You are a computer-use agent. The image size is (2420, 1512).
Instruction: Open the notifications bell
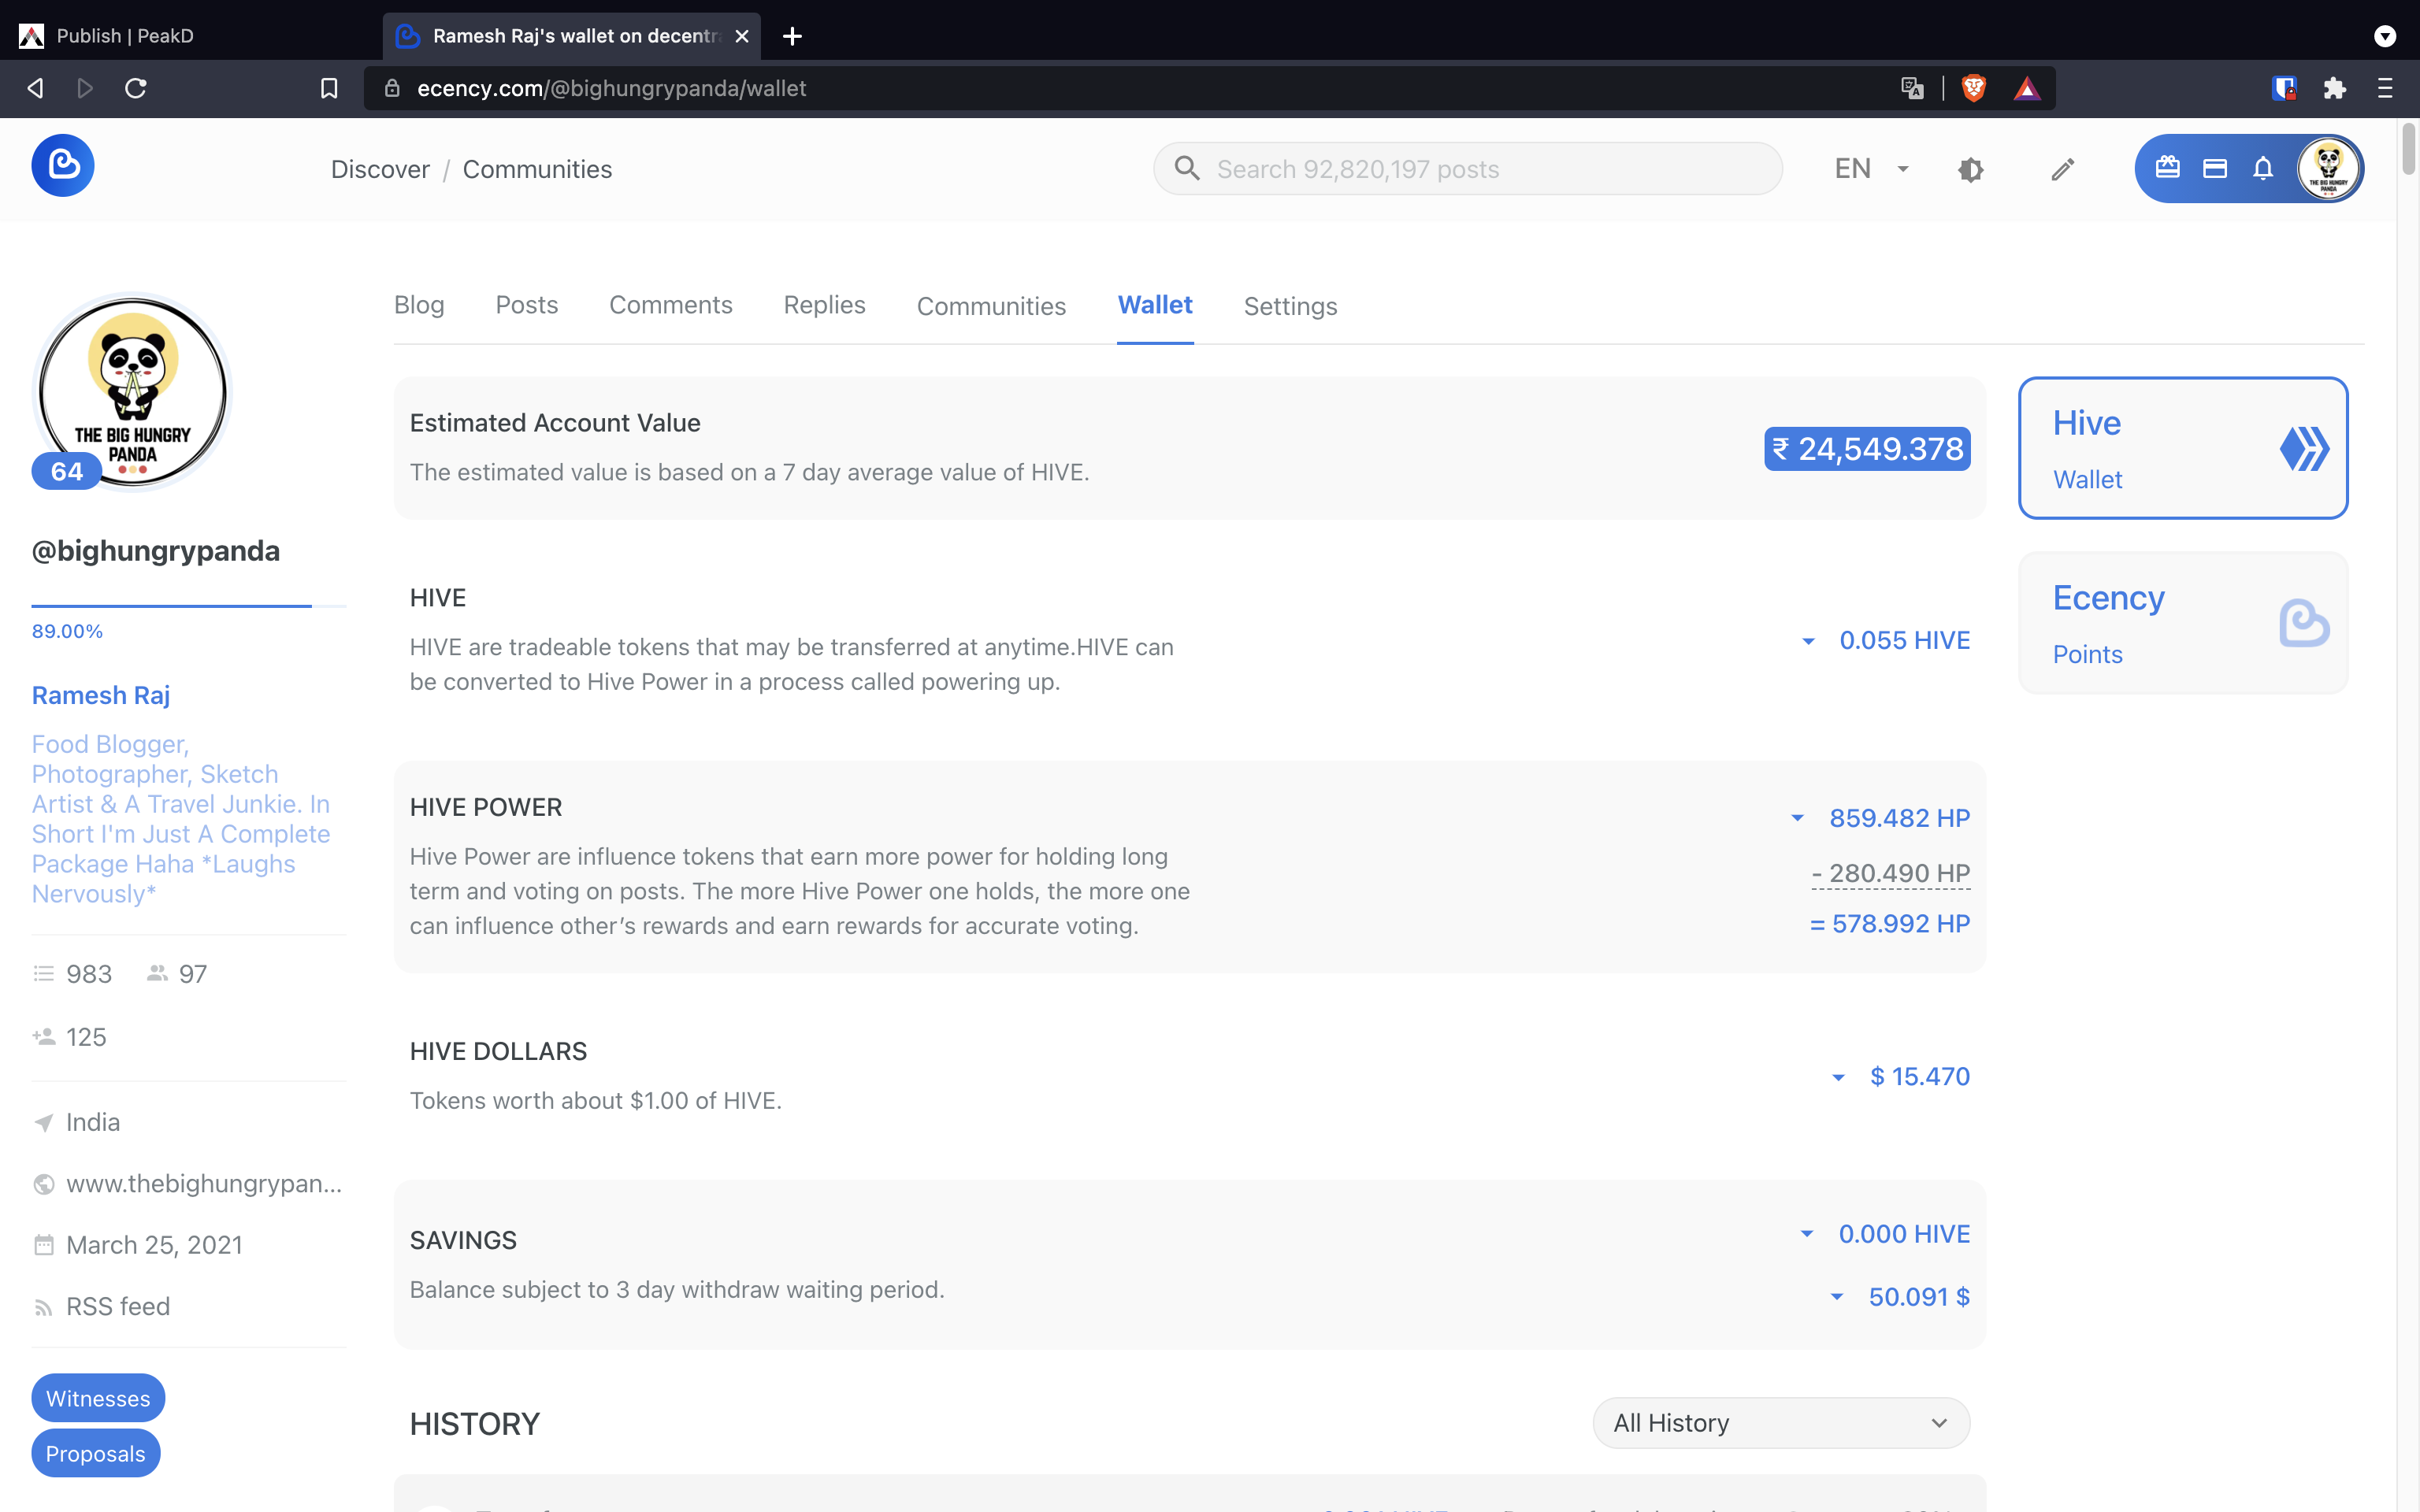2263,169
